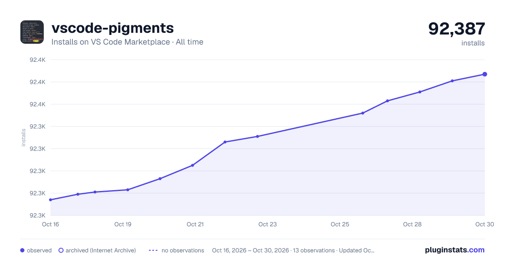Viewport: 505px width, 265px height.
Task: Click the vscode-pigments extension thumbnail
Action: click(x=32, y=32)
